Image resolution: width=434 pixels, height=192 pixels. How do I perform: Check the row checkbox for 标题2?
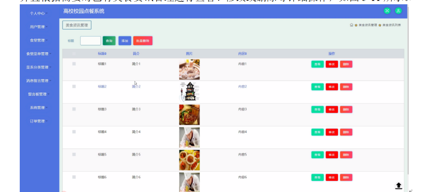click(74, 87)
